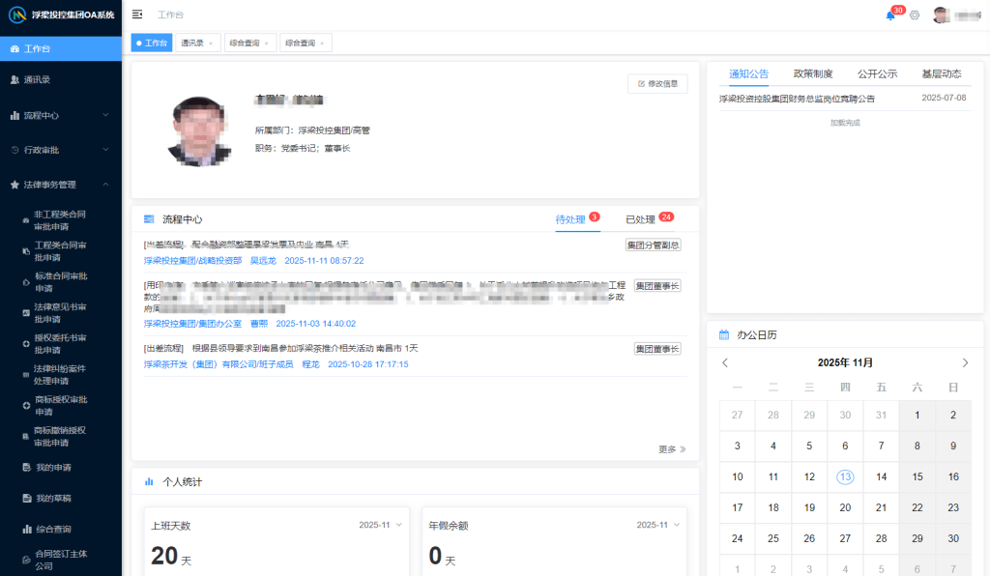The image size is (990, 576).
Task: Click the user avatar in top bar
Action: pyautogui.click(x=941, y=15)
